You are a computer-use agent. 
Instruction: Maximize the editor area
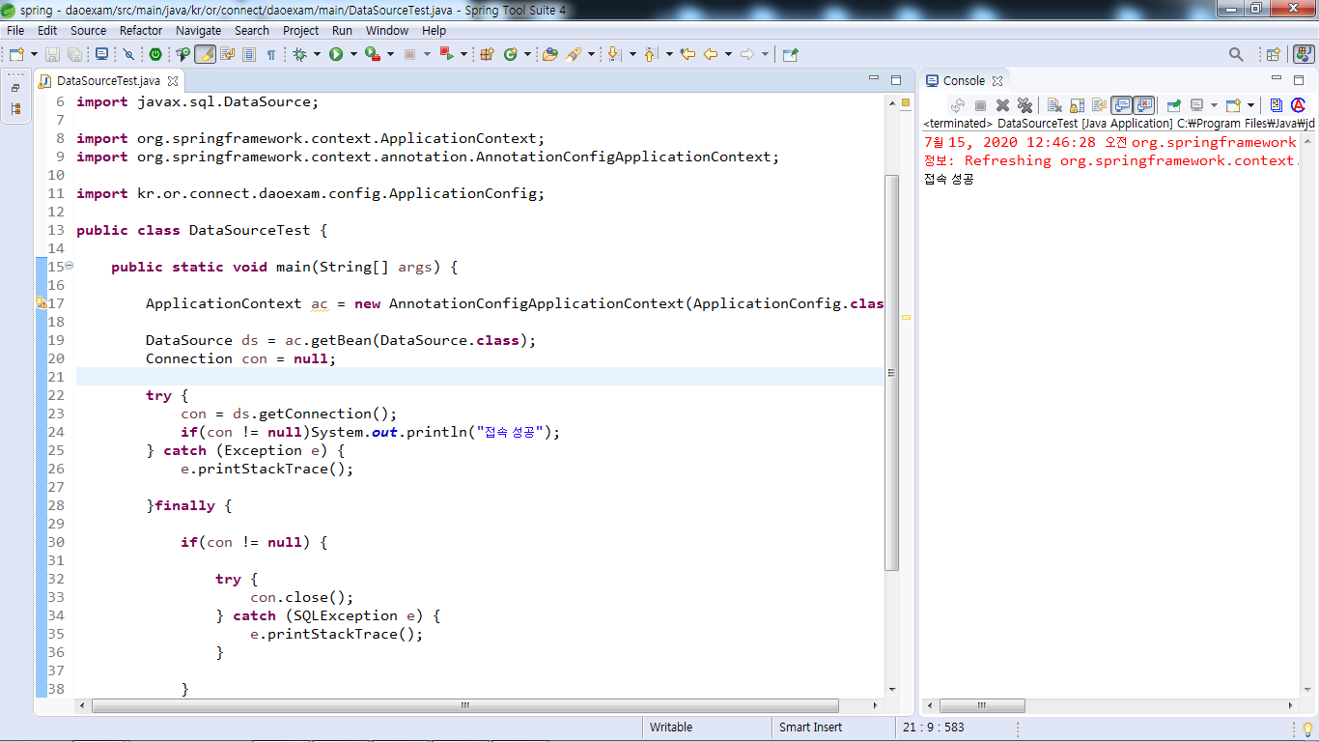click(895, 80)
